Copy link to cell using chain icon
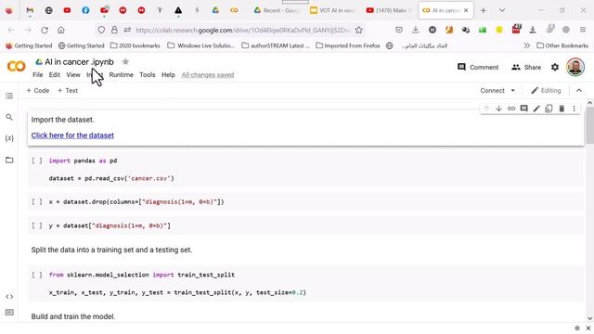 click(511, 109)
